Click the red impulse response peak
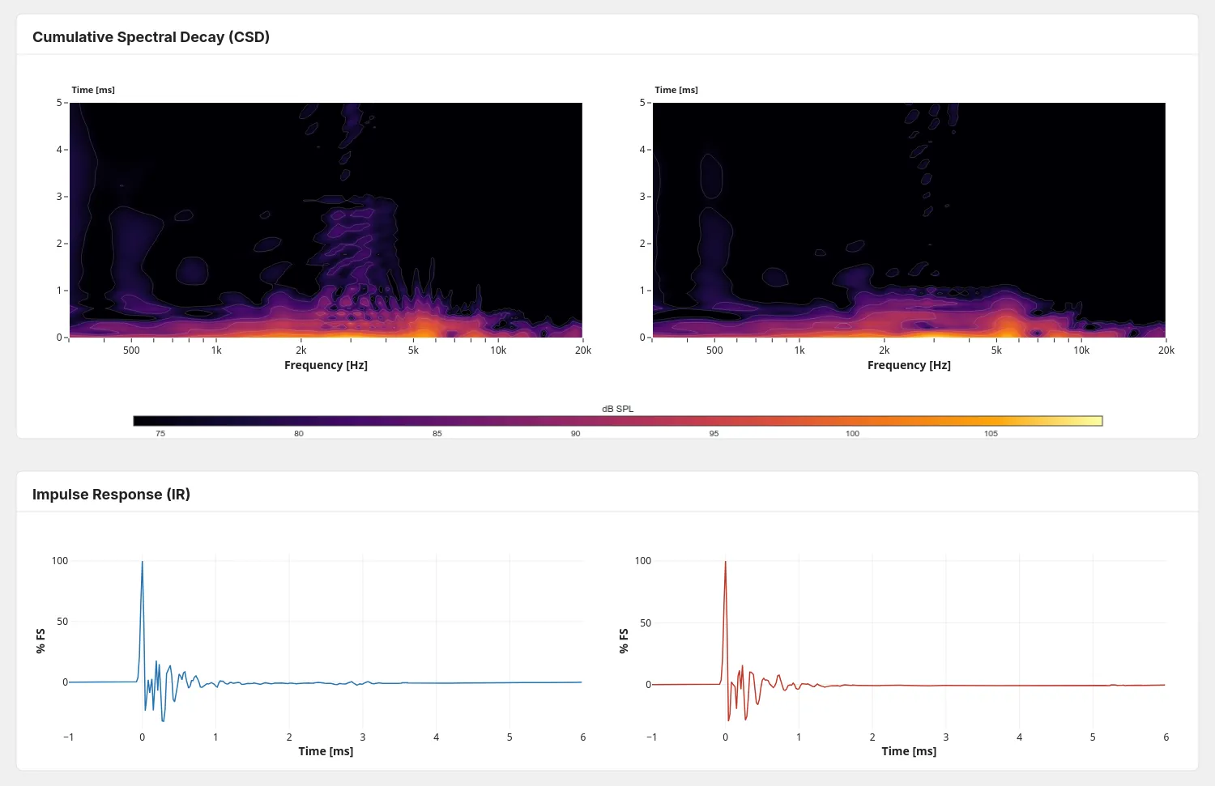This screenshot has width=1215, height=786. (x=725, y=563)
